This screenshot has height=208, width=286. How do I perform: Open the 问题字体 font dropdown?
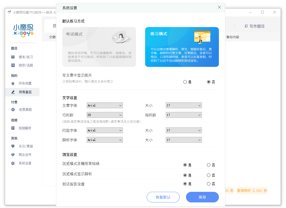click(x=105, y=130)
